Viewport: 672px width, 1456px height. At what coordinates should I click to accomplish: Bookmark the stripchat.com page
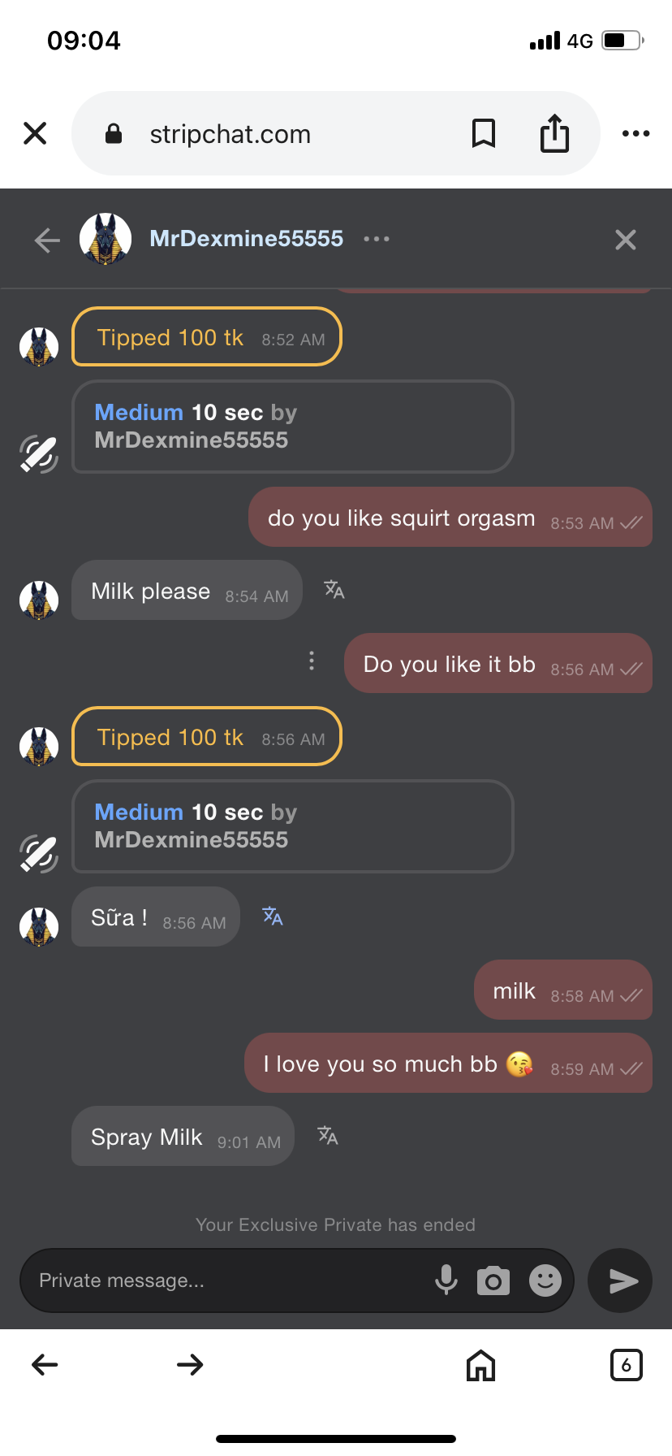tap(484, 133)
